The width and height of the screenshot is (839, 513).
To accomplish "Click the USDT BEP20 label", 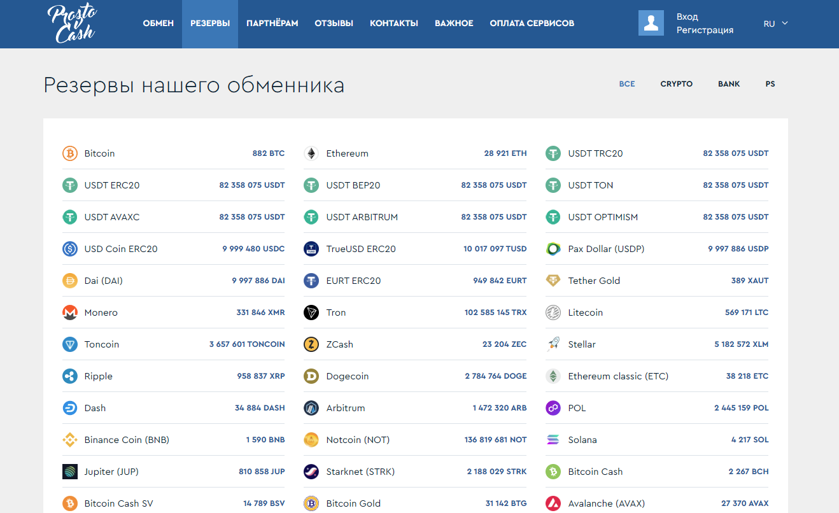I will point(353,185).
